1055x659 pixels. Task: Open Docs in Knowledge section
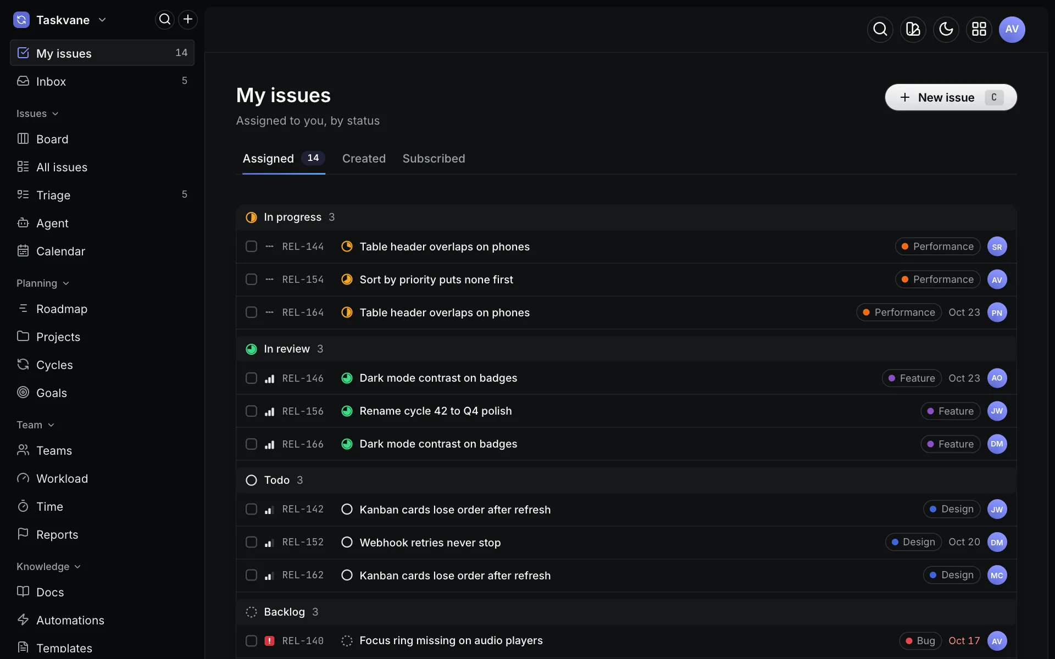coord(102,592)
